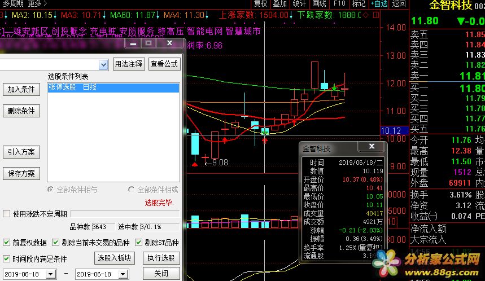Click the square icon beside the diamond
485x281 pixels.
tap(376, 15)
